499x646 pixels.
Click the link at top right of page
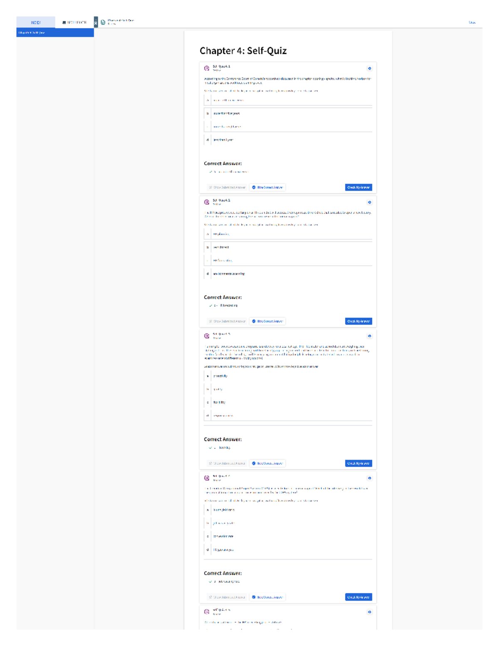point(472,22)
